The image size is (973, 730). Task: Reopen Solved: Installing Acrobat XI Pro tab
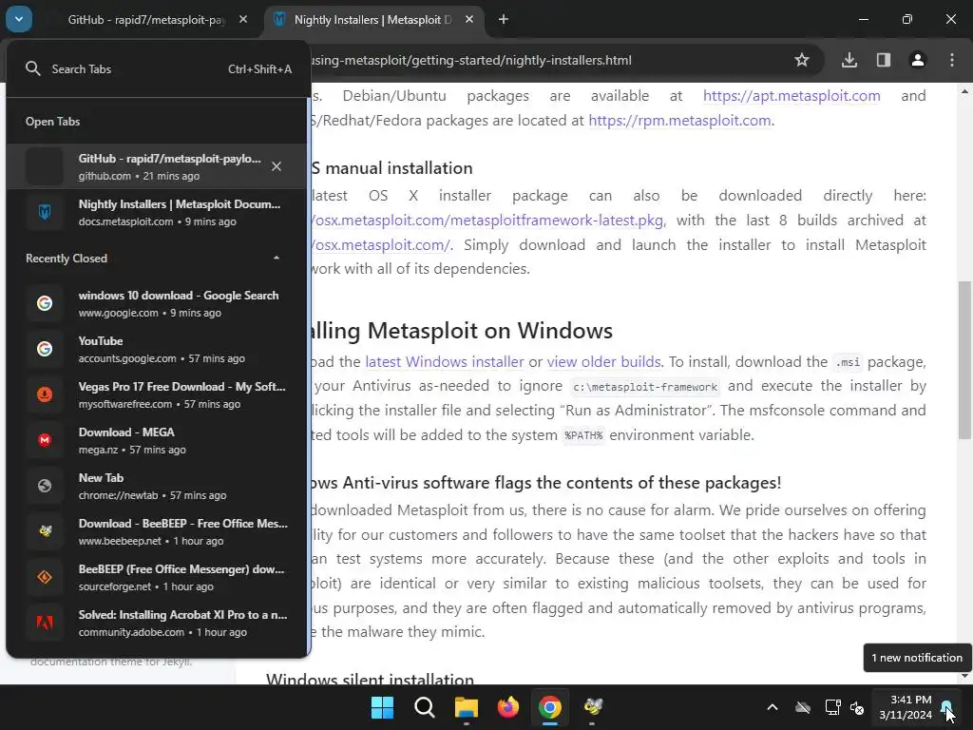click(158, 623)
